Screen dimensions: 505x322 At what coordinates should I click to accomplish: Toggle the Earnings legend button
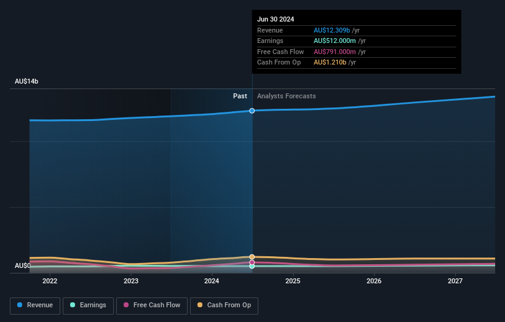88,305
